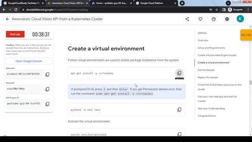Screen dimensions: 252x142
Task: Open the help question mark icon
Action: click(x=213, y=19)
